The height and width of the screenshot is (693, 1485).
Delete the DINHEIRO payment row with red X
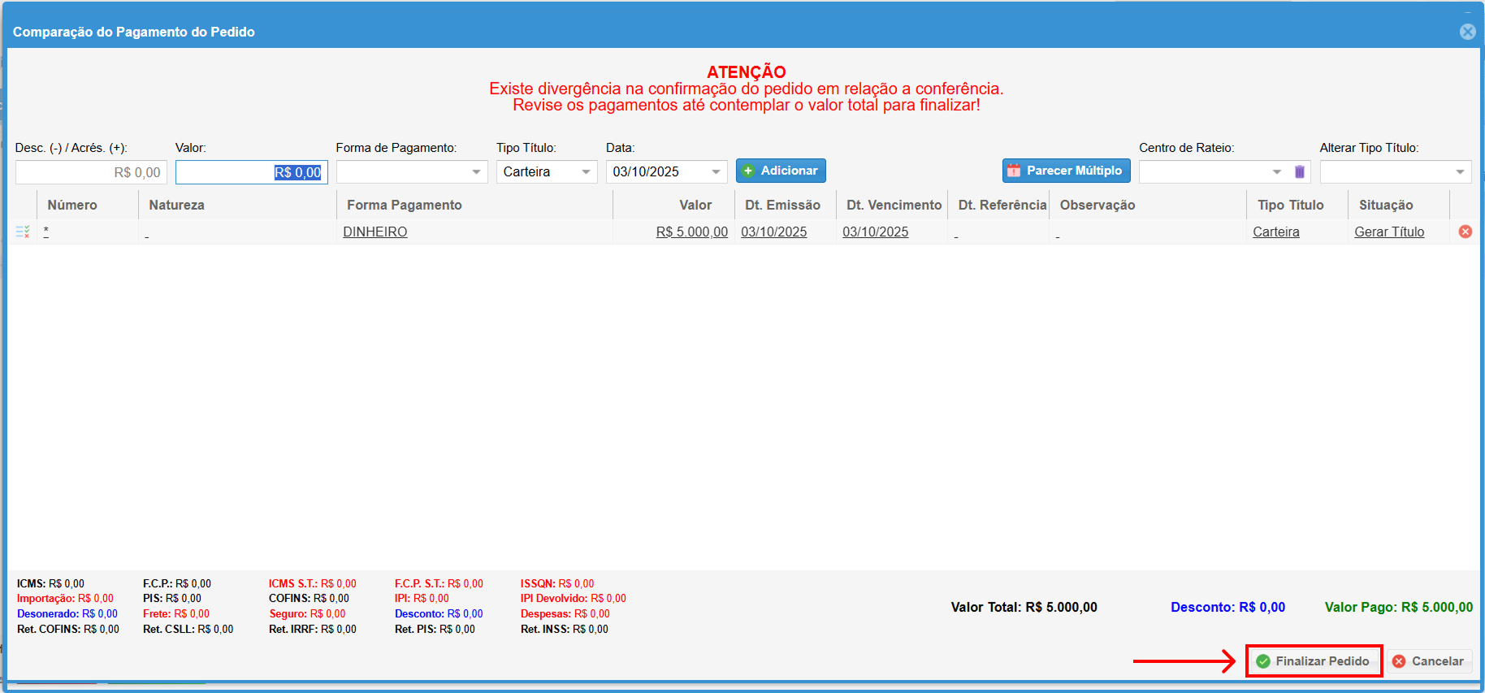click(1465, 232)
